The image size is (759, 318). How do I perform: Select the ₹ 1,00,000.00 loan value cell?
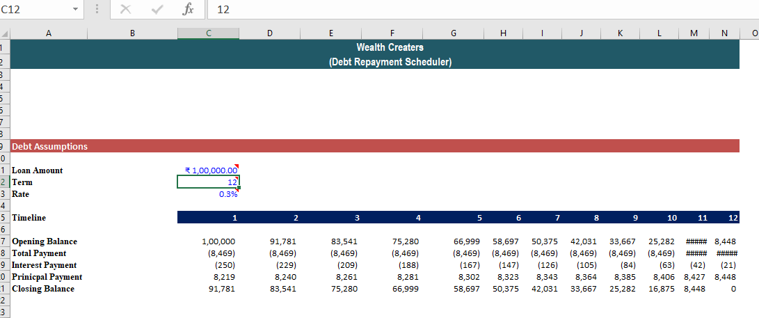pyautogui.click(x=208, y=170)
